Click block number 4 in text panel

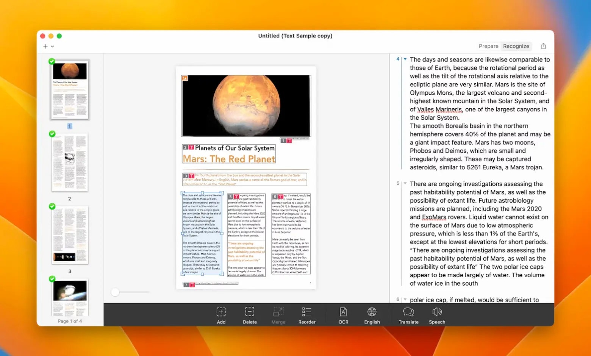coord(398,59)
